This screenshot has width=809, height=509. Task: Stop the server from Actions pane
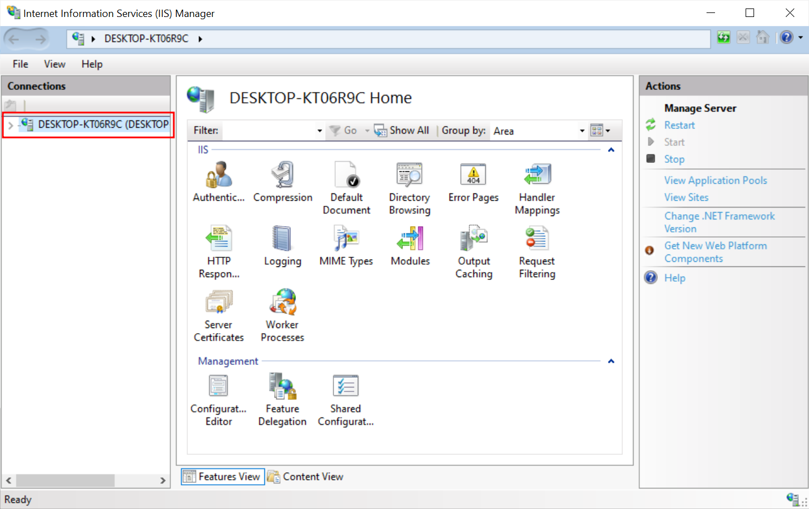pos(674,159)
